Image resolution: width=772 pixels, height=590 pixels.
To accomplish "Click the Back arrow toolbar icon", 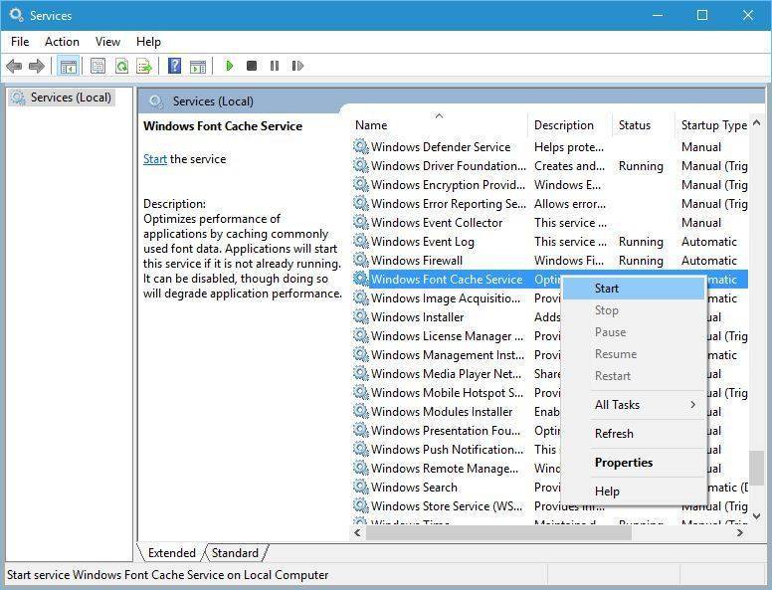I will (x=14, y=66).
